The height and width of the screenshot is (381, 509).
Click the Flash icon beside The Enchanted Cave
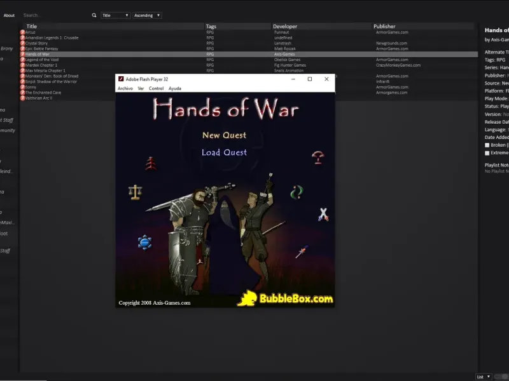tap(22, 93)
